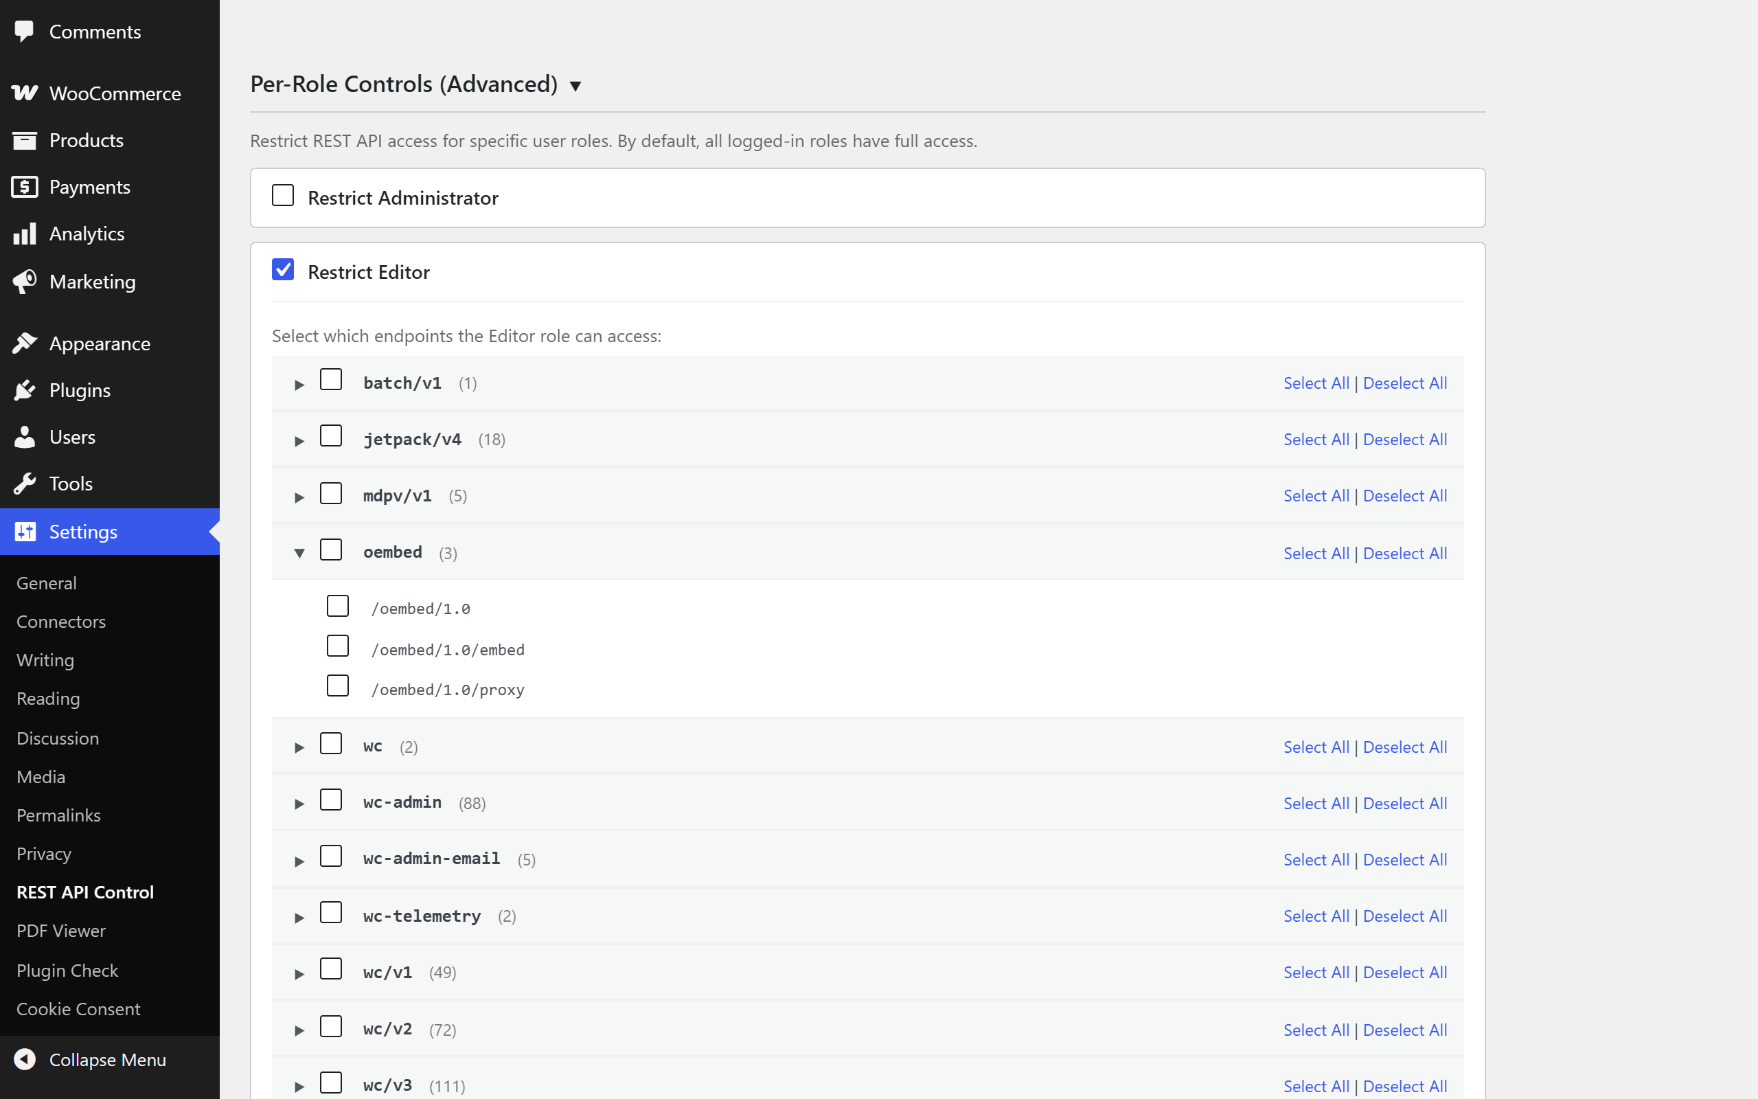Click the Analytics bar chart icon
Image resolution: width=1758 pixels, height=1099 pixels.
tap(25, 234)
